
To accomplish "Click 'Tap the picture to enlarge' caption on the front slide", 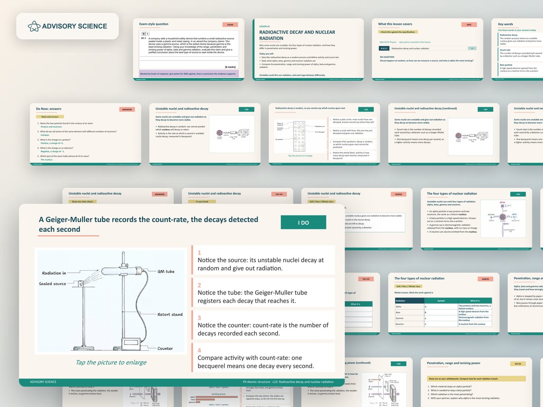I will (x=111, y=363).
